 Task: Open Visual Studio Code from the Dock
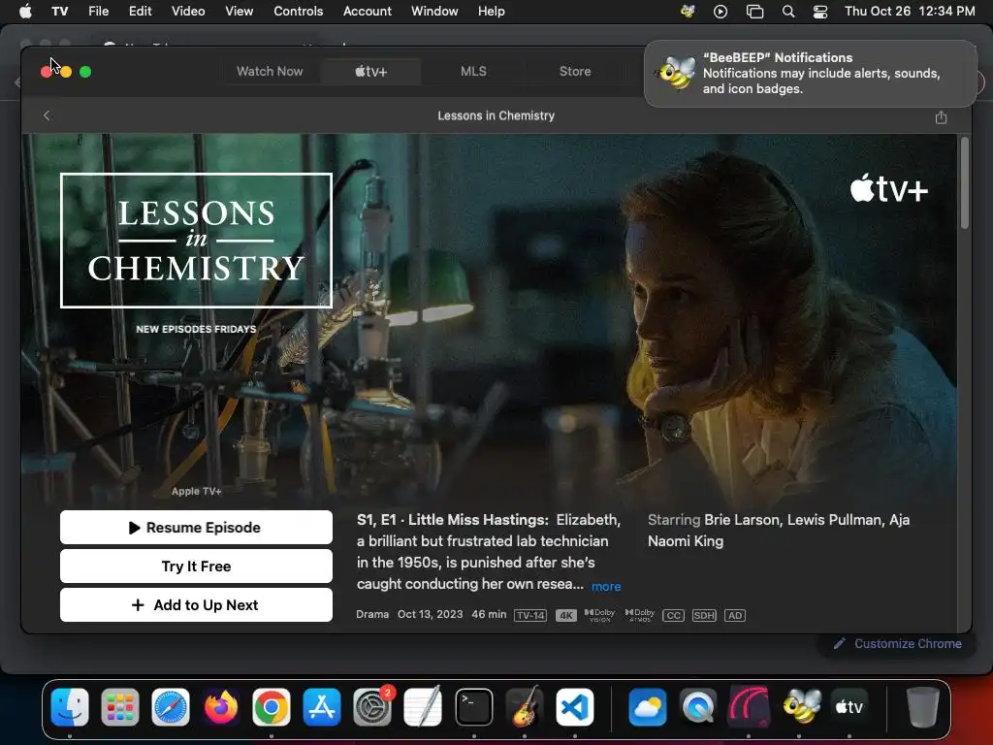coord(575,707)
